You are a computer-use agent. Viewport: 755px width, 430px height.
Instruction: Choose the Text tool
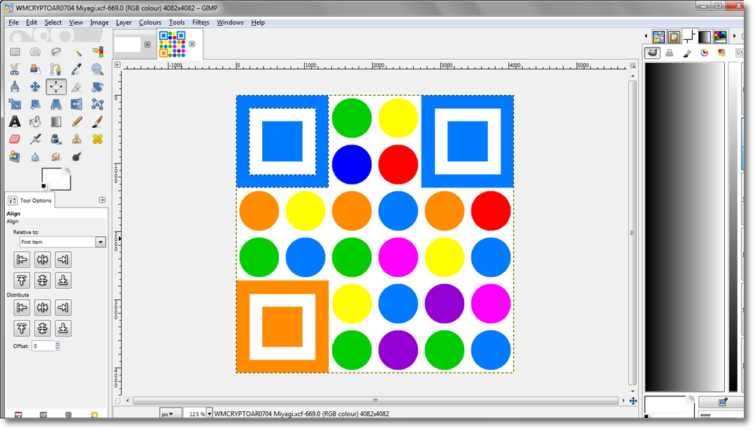pyautogui.click(x=15, y=122)
